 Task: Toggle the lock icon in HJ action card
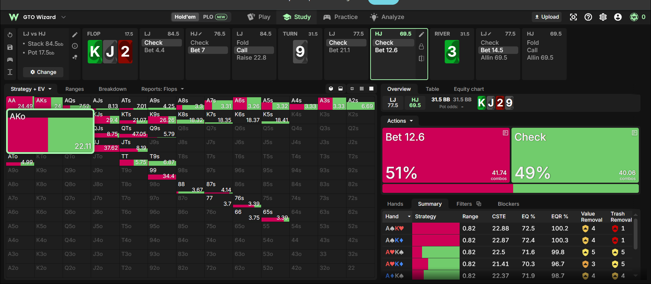[421, 46]
